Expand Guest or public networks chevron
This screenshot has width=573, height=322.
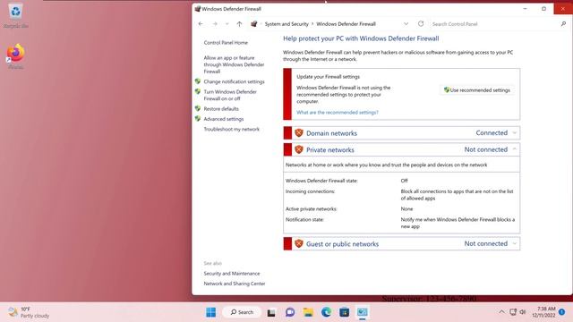pos(515,243)
